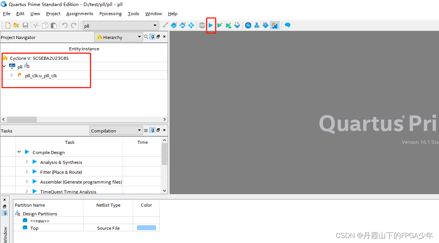Open the Help menu
This screenshot has width=439, height=243.
pos(173,14)
